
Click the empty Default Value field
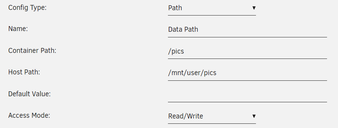click(247, 95)
